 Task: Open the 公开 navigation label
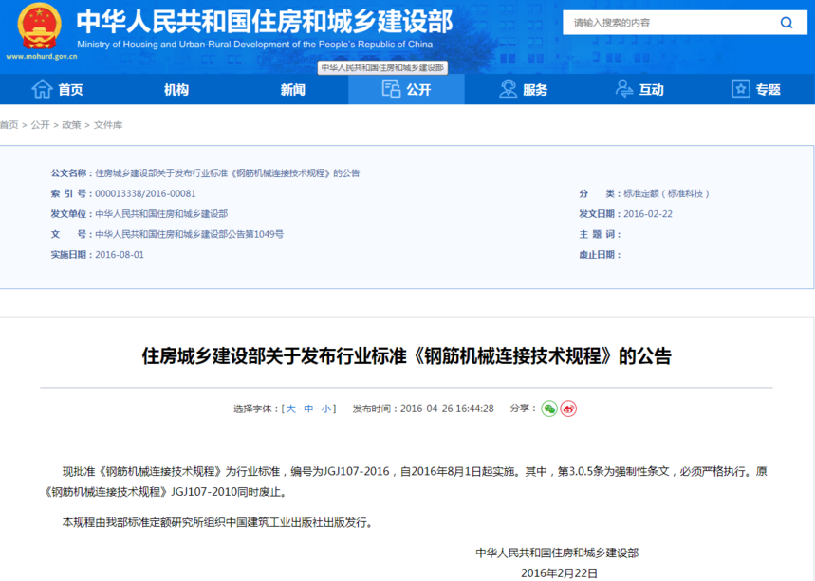click(x=418, y=90)
